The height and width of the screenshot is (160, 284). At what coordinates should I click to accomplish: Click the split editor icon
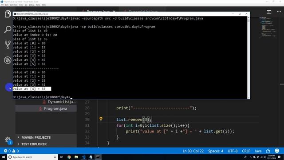[269, 12]
